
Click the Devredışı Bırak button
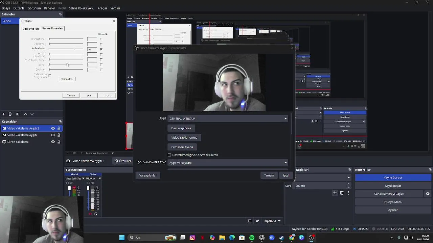(181, 128)
